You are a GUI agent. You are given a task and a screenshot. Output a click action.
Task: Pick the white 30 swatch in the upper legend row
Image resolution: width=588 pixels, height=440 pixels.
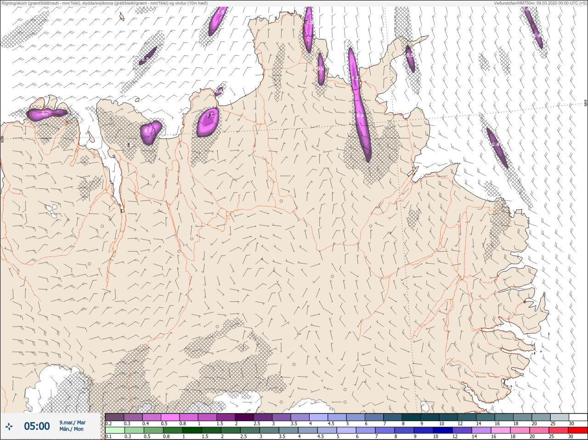click(578, 417)
